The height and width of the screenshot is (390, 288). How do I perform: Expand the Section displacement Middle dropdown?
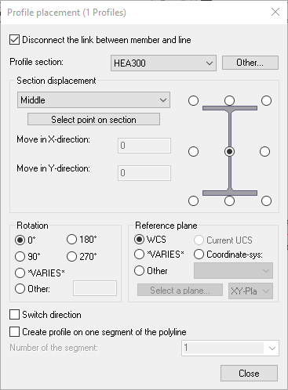tap(93, 100)
